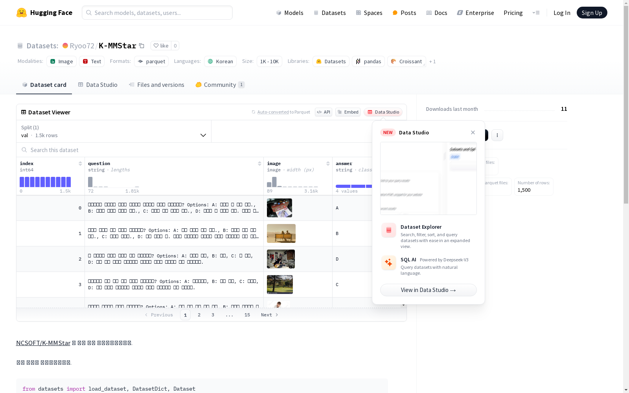This screenshot has height=393, width=629.
Task: Click the Hugging Face logo icon
Action: [22, 13]
